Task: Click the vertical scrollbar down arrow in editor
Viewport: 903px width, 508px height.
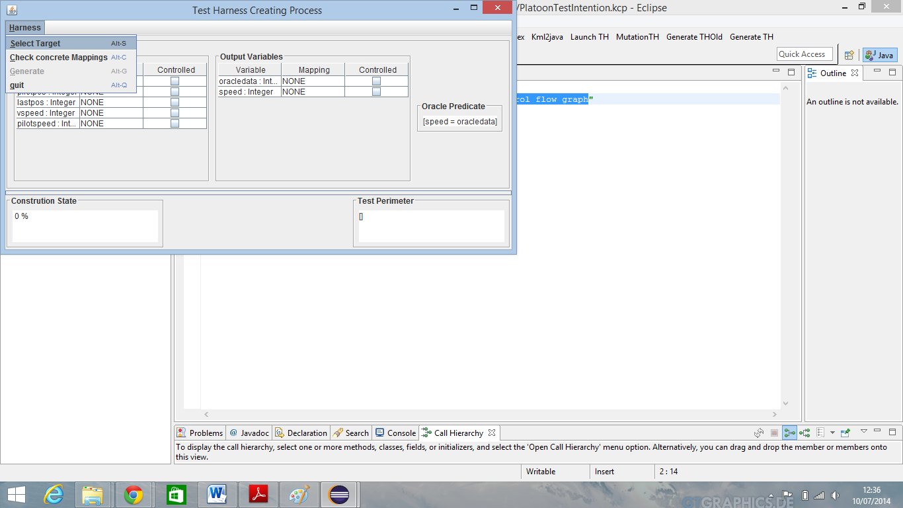Action: (785, 403)
